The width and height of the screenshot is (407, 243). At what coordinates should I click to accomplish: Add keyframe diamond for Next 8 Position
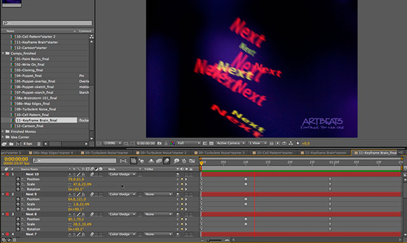click(182, 219)
